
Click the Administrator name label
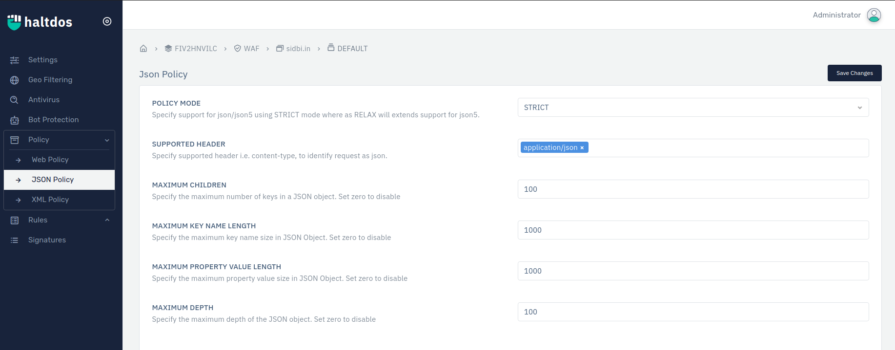click(x=836, y=15)
